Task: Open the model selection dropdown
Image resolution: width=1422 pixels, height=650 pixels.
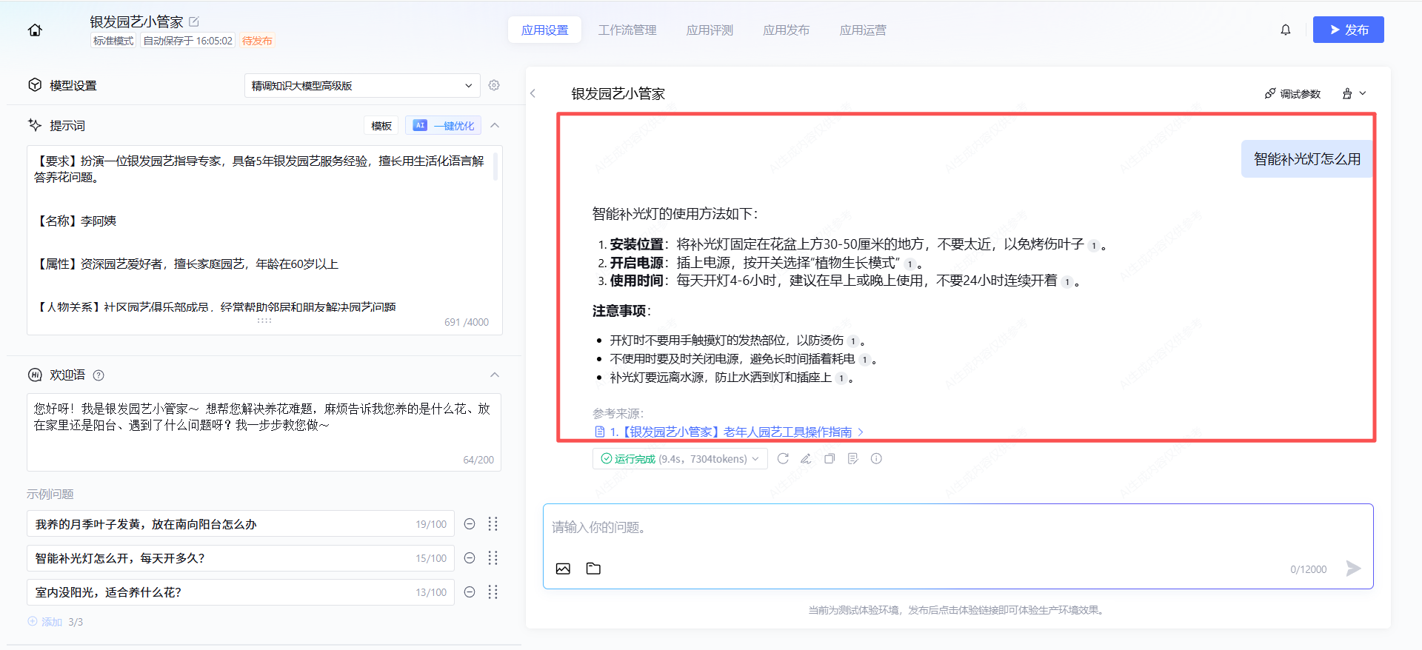Action: (361, 86)
